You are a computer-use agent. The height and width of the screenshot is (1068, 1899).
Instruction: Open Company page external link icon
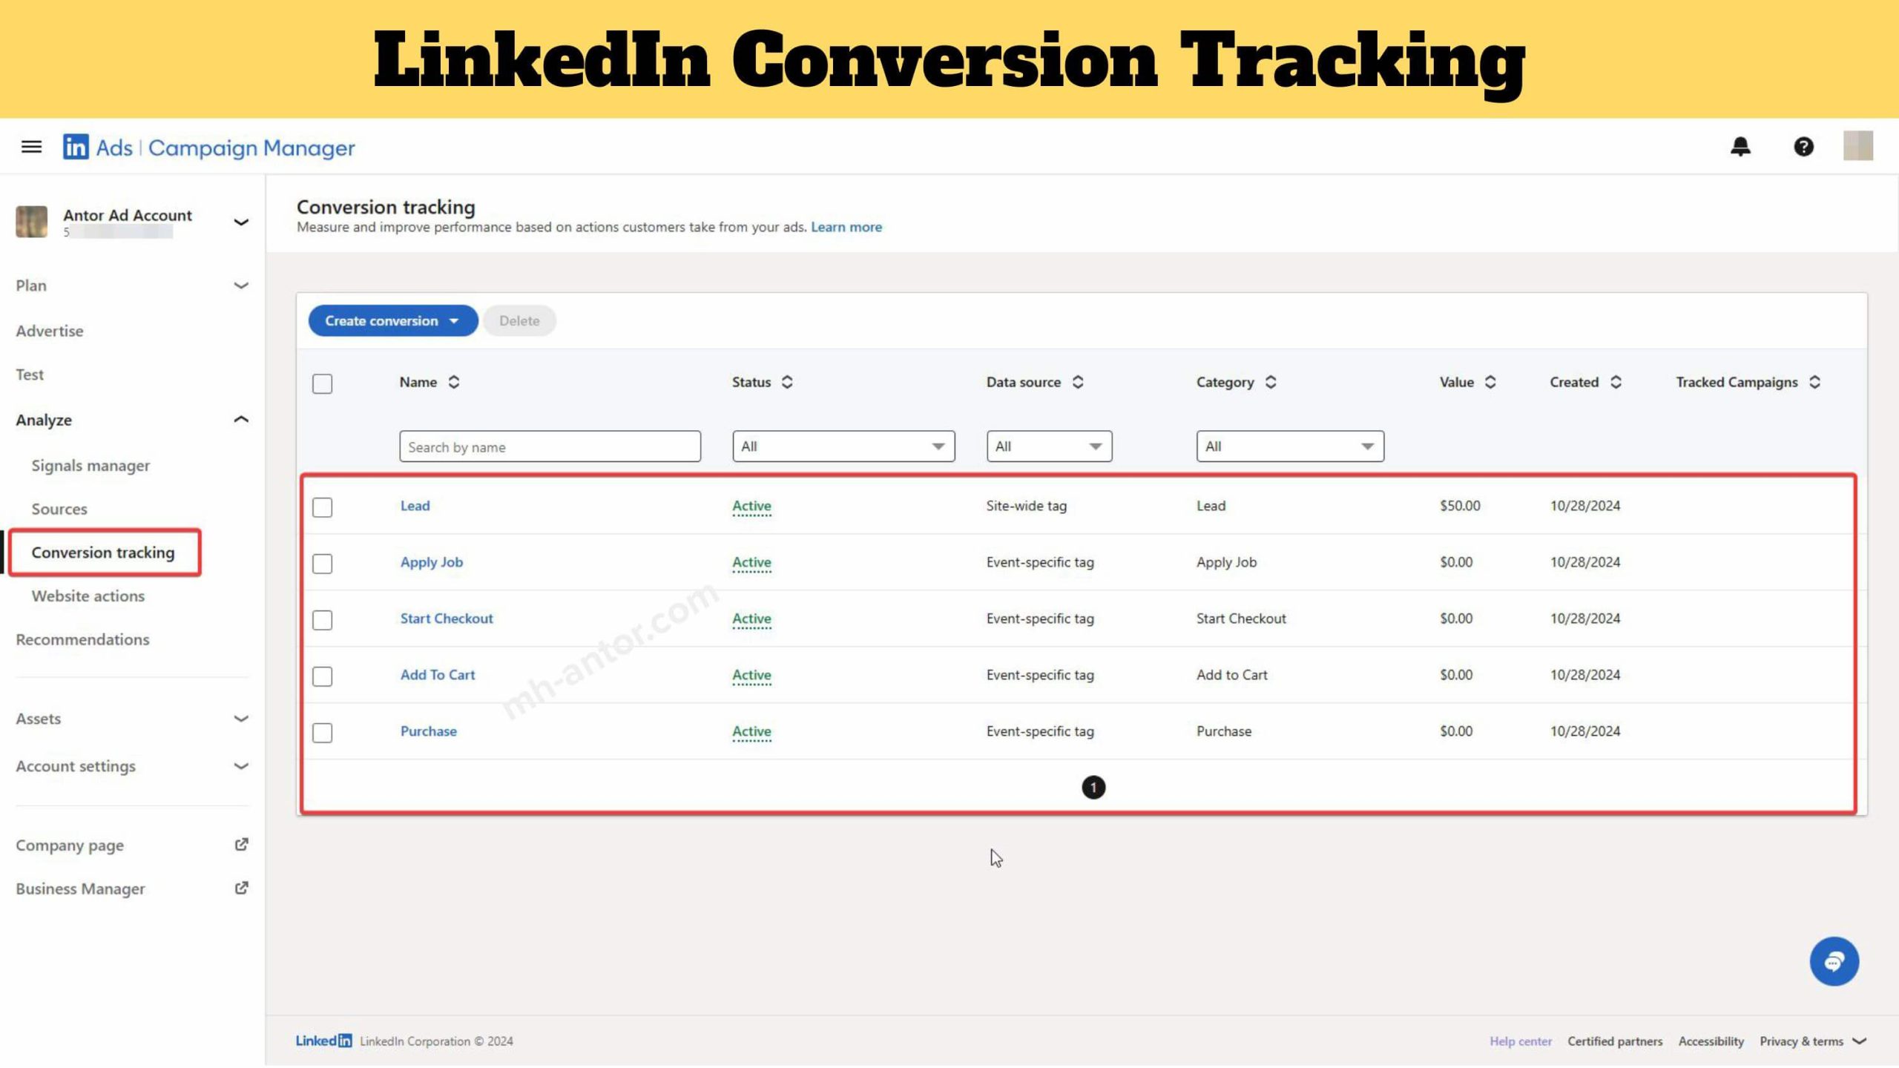click(241, 845)
